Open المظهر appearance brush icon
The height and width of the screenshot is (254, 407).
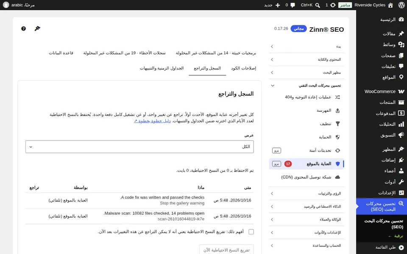(x=401, y=149)
